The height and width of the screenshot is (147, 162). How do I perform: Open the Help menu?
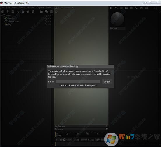[48, 8]
